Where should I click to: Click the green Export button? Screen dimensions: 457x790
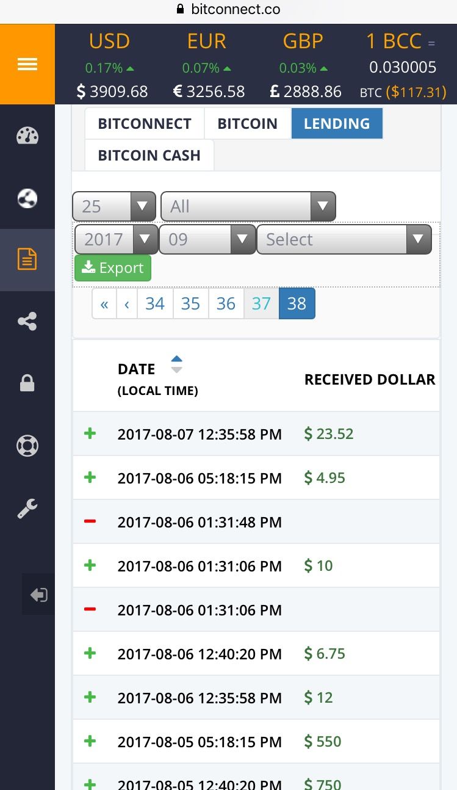coord(113,268)
